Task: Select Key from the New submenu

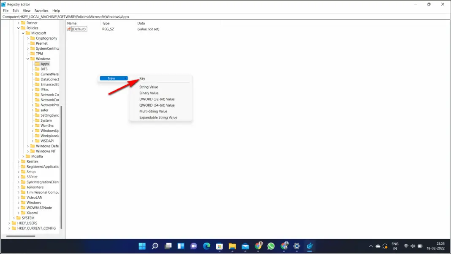Action: coord(143,78)
